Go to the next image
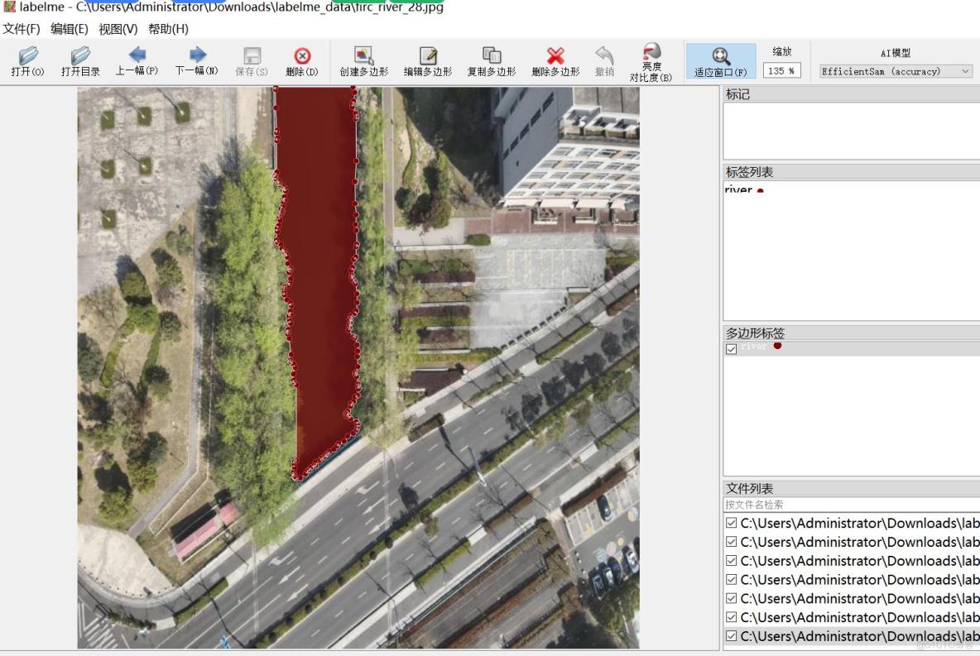The width and height of the screenshot is (980, 656). [198, 60]
